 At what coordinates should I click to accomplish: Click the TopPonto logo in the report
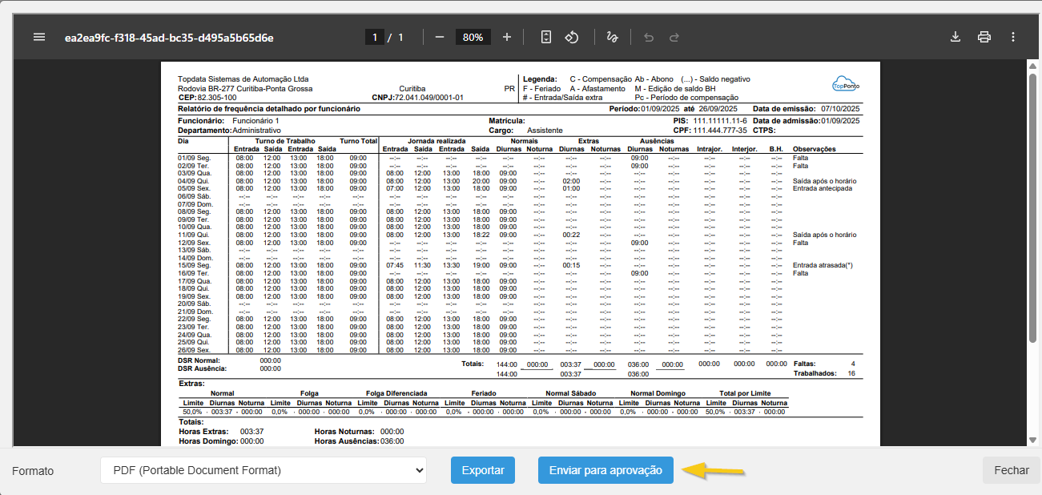844,84
